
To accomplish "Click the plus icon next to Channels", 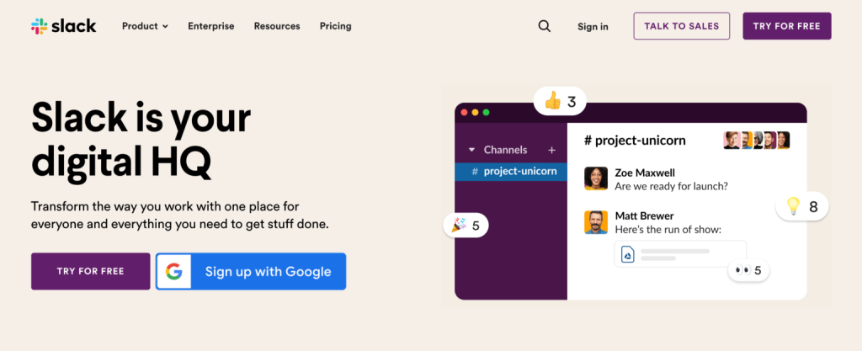I will coord(552,150).
